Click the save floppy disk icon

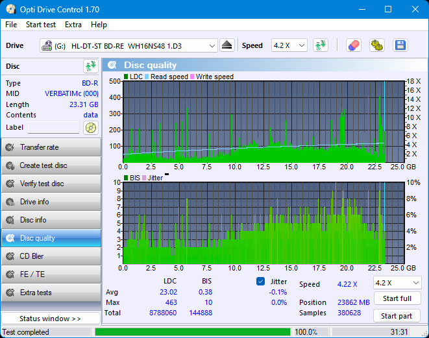click(x=400, y=45)
